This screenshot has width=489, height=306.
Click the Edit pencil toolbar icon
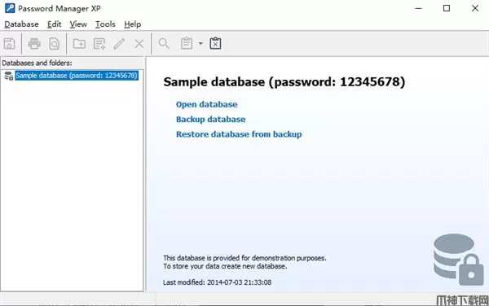[x=120, y=44]
